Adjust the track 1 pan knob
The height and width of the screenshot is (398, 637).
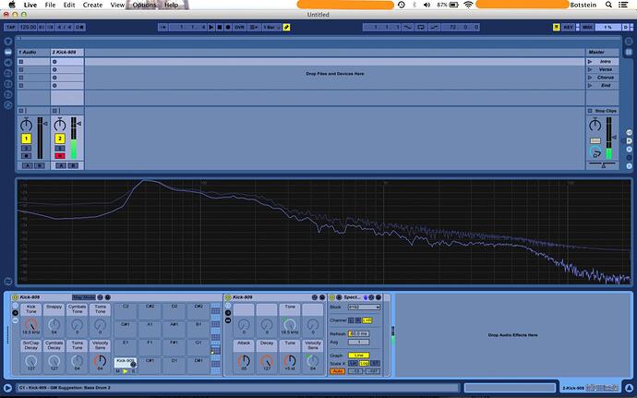(x=27, y=125)
